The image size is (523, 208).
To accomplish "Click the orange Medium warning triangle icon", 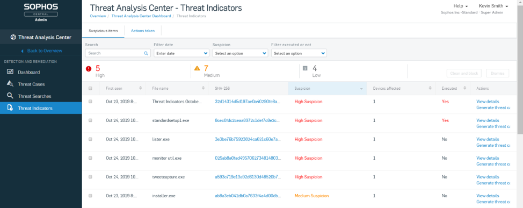I will tap(197, 68).
